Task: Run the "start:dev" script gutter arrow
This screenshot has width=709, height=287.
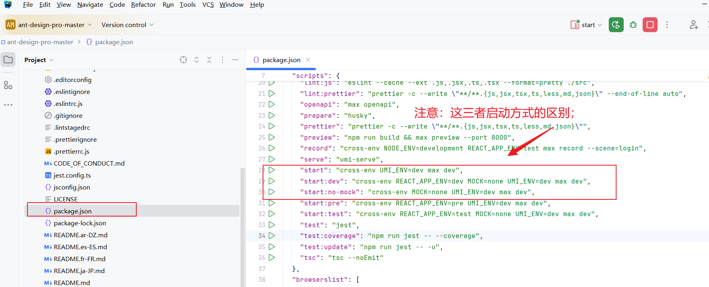Action: (272, 181)
